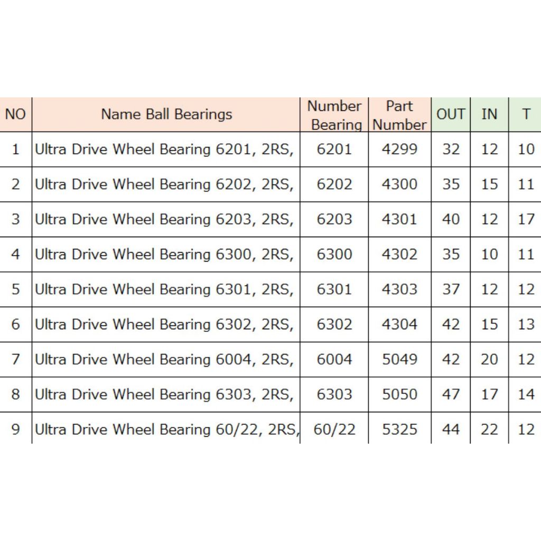
Task: Click the Ultra Drive Wheel Bearing 6302 name
Action: pos(164,324)
